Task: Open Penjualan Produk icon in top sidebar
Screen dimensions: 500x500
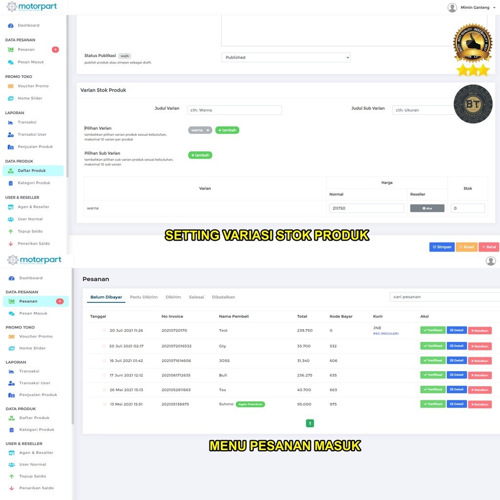Action: pos(11,146)
